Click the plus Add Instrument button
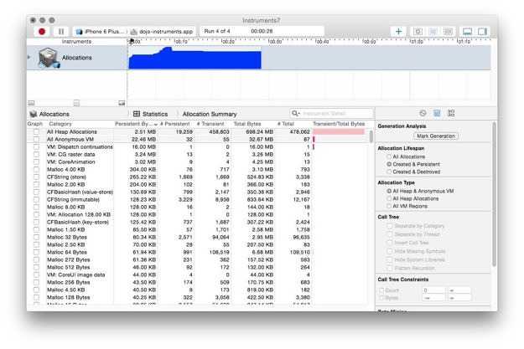The image size is (524, 349). [398, 31]
